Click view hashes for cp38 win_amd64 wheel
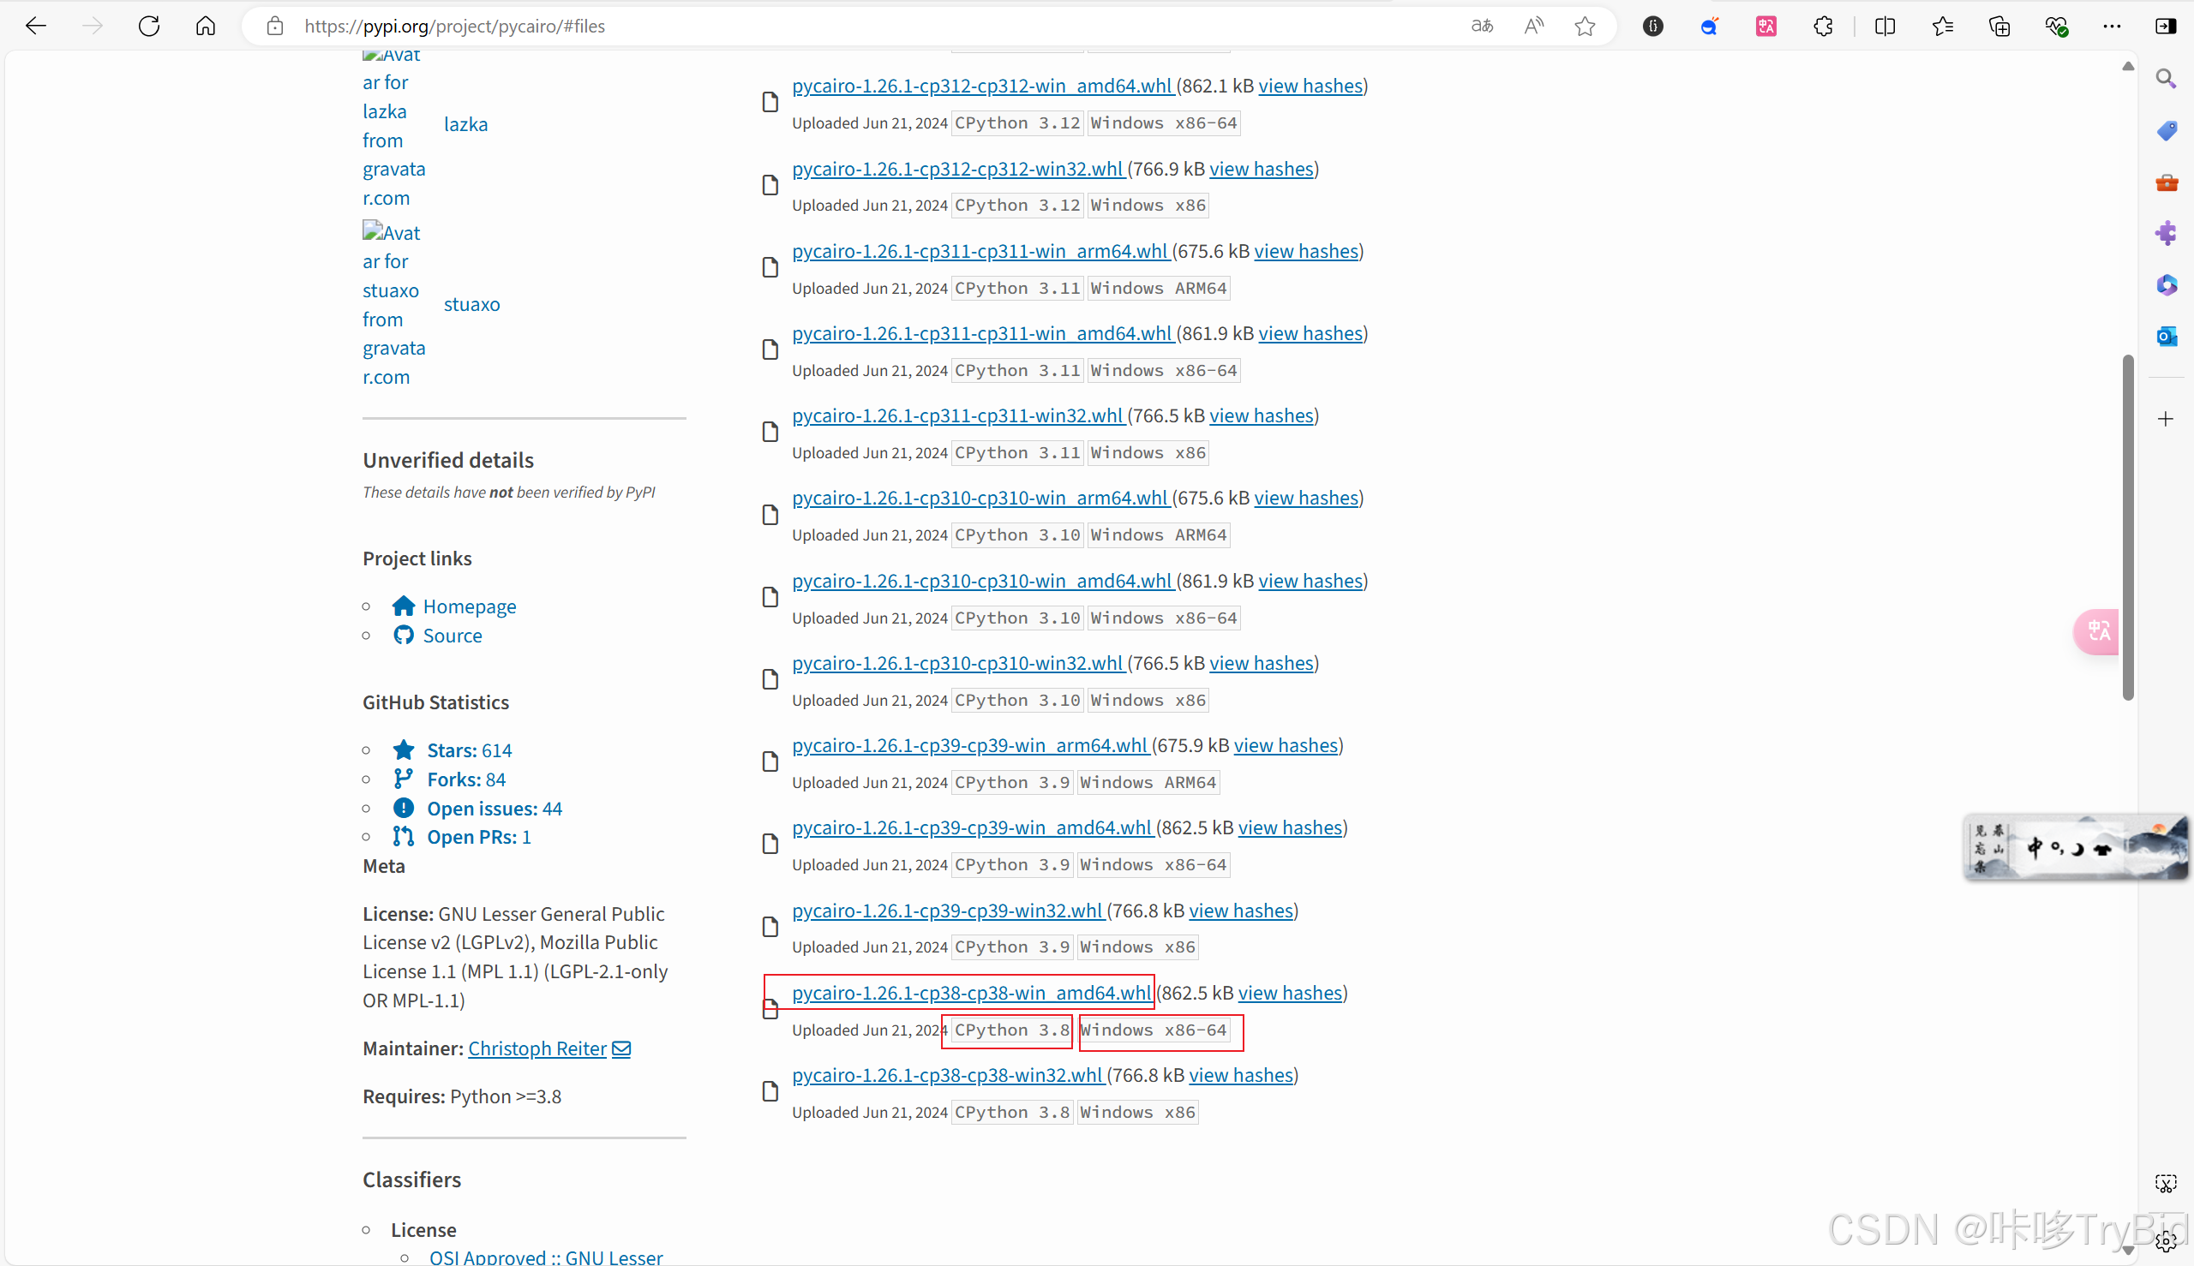This screenshot has height=1266, width=2194. tap(1289, 992)
